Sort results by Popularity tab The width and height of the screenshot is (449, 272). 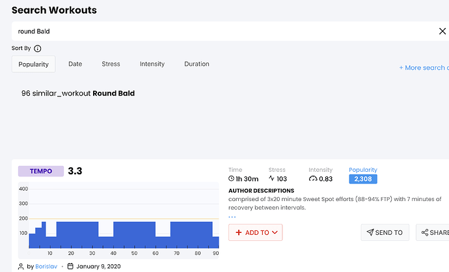[33, 64]
